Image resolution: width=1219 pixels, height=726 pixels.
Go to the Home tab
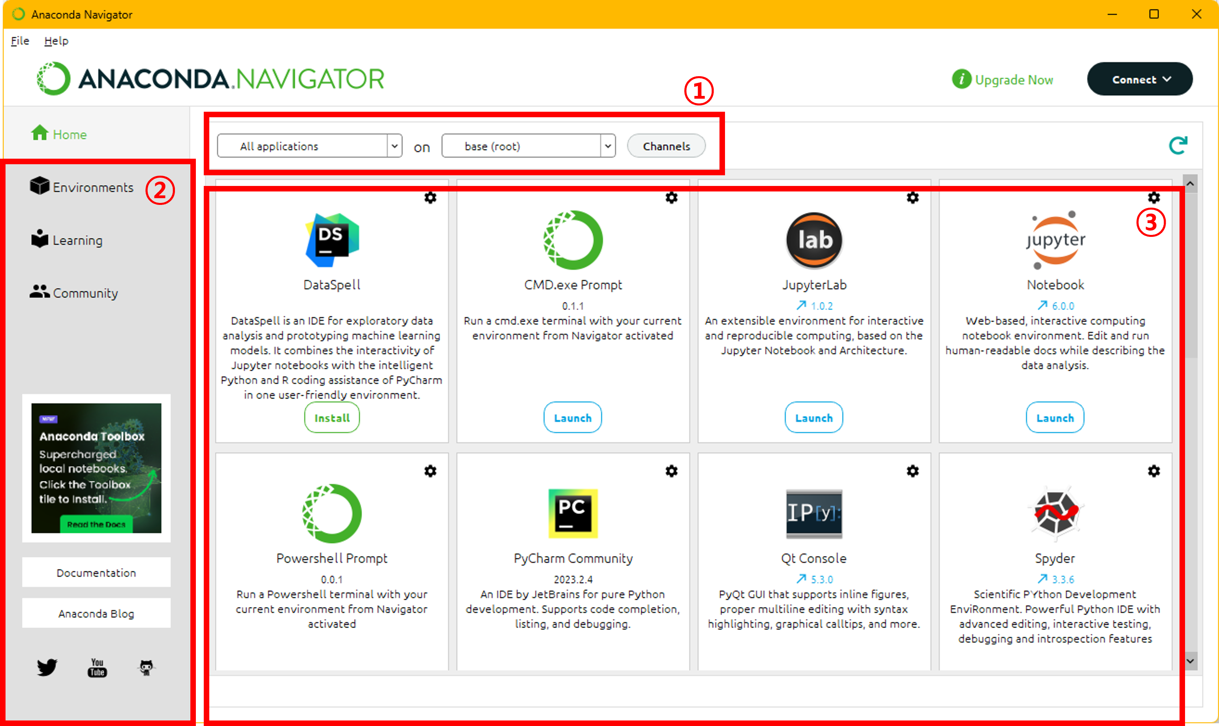pos(59,134)
